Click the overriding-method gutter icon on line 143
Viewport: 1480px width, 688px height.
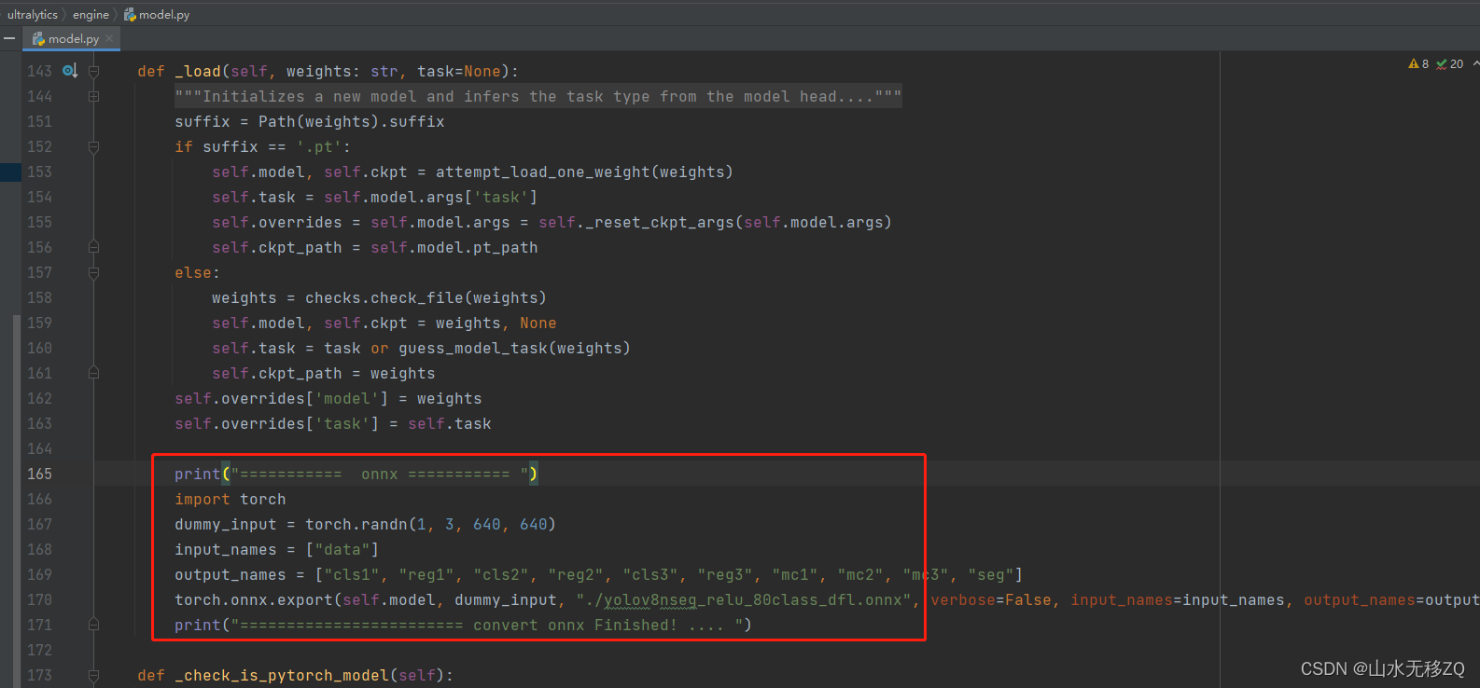pyautogui.click(x=69, y=71)
